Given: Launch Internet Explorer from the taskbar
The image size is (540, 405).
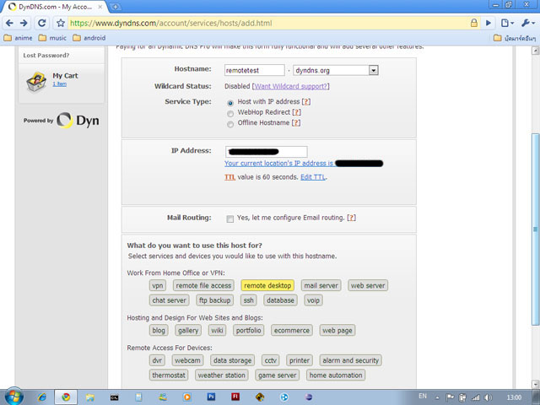Looking at the screenshot, I should 42,397.
